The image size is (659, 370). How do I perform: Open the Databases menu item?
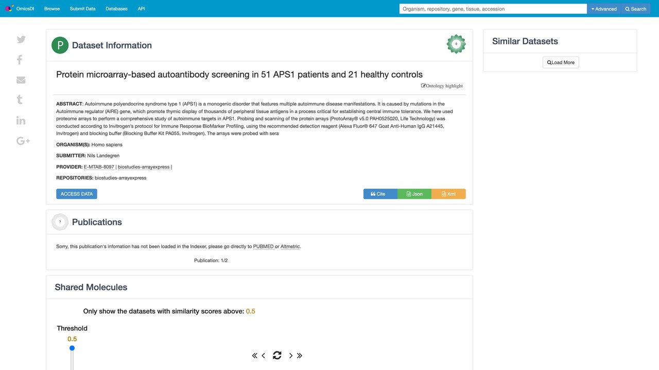(116, 9)
